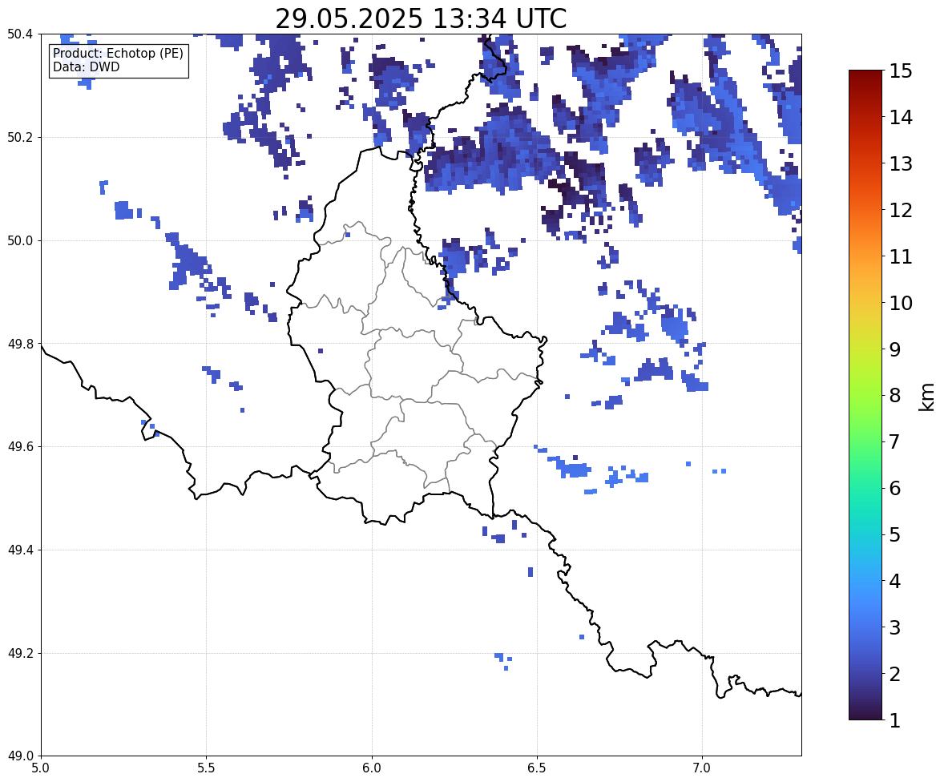Viewport: 944px width, 782px height.
Task: Click the green section of the colorbar near 7 km
Action: [x=865, y=441]
